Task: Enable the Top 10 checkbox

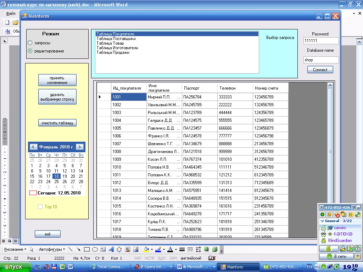Action: pos(40,207)
